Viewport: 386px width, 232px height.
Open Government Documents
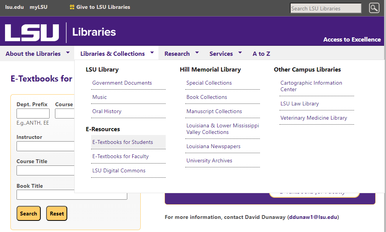point(122,83)
